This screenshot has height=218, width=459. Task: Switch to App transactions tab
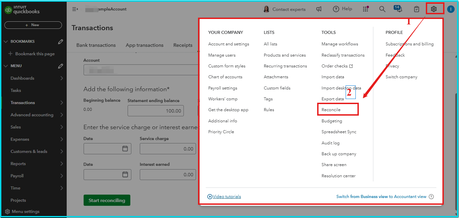coord(145,45)
